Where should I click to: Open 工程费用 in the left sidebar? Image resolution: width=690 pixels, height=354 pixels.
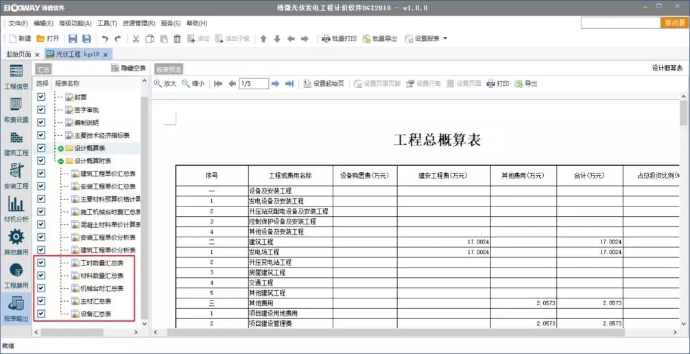pos(16,276)
